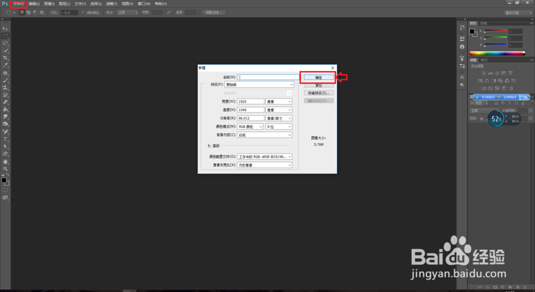Open the Color Profile dropdown
Image resolution: width=535 pixels, height=292 pixels.
pyautogui.click(x=264, y=157)
